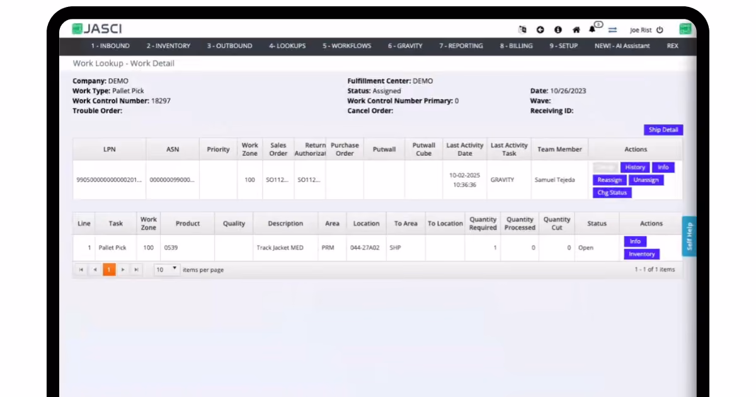Open NEW! - AI Assistant menu
Viewport: 756px width, 397px height.
click(622, 46)
